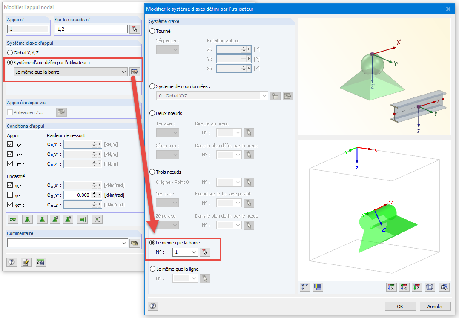The image size is (459, 318).
Task: Choose the support preset marked with Y
Action: click(x=68, y=219)
